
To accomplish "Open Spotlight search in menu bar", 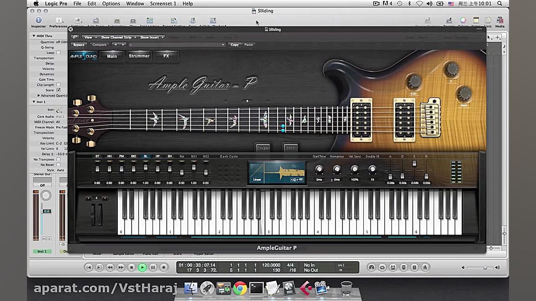I will (499, 3).
